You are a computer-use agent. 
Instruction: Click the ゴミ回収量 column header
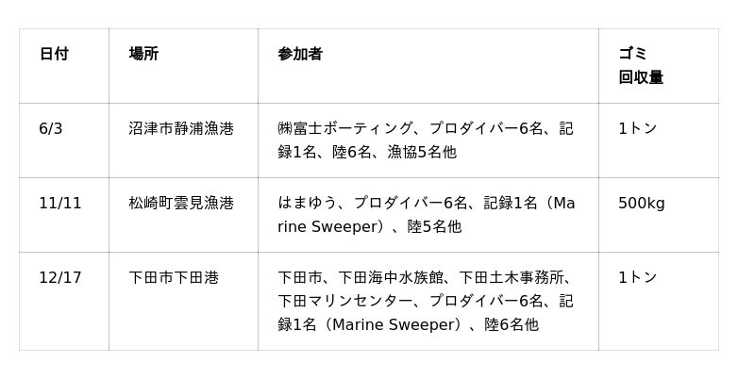[641, 66]
